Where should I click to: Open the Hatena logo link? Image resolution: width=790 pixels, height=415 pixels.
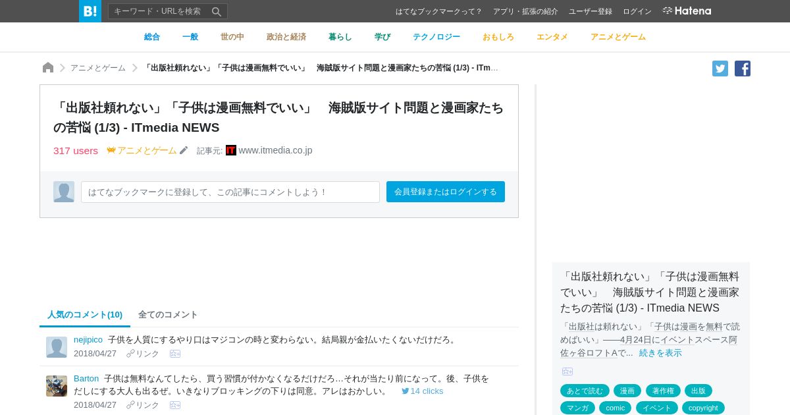tap(687, 11)
